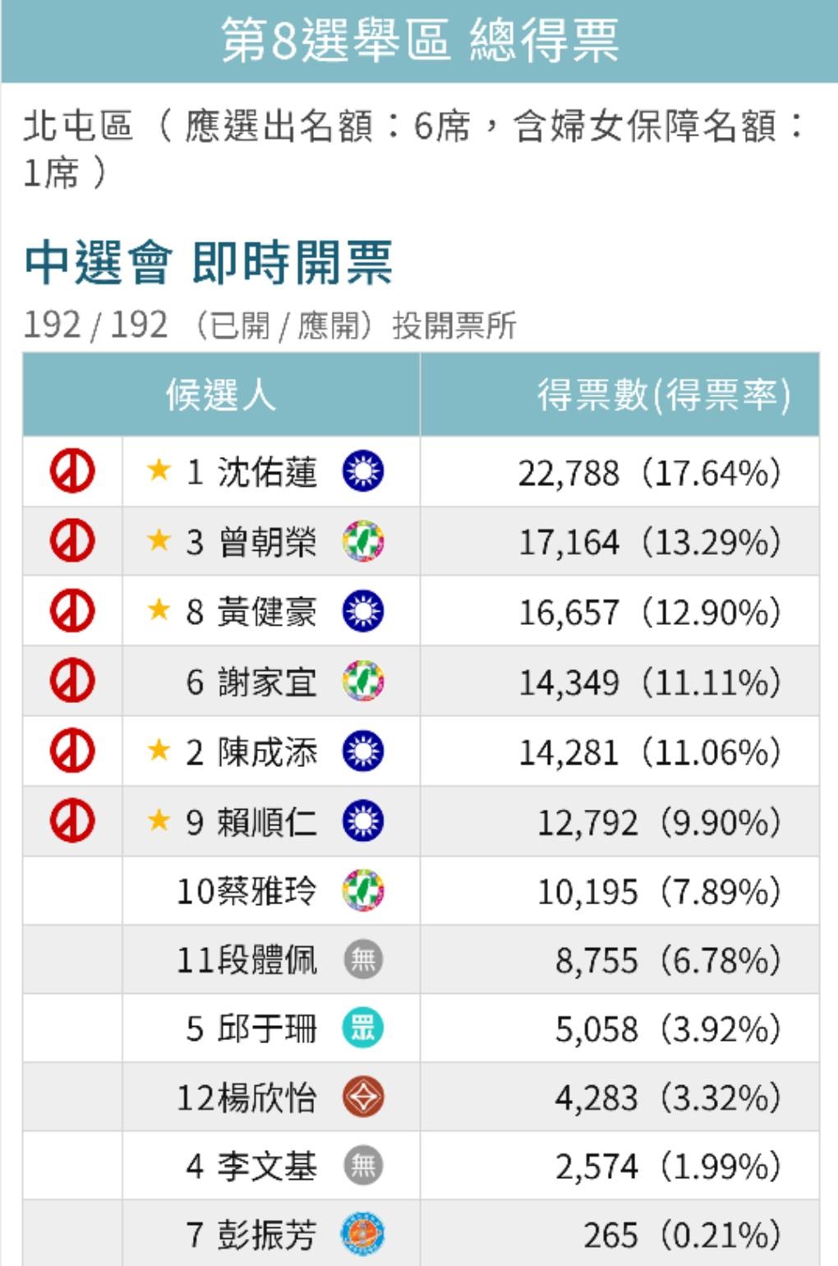Click the elected mark in 沈佑蓮's row
Screen dimensions: 838x1266
[72, 471]
